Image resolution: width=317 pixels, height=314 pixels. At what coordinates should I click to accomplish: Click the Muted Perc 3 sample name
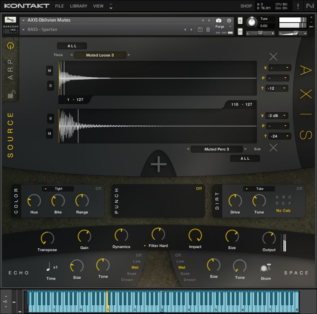tap(216, 149)
